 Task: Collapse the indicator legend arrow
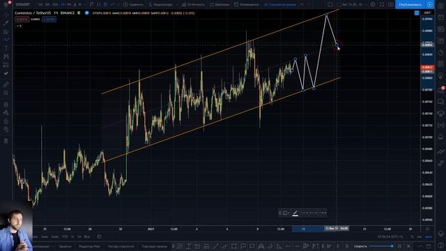(19, 26)
